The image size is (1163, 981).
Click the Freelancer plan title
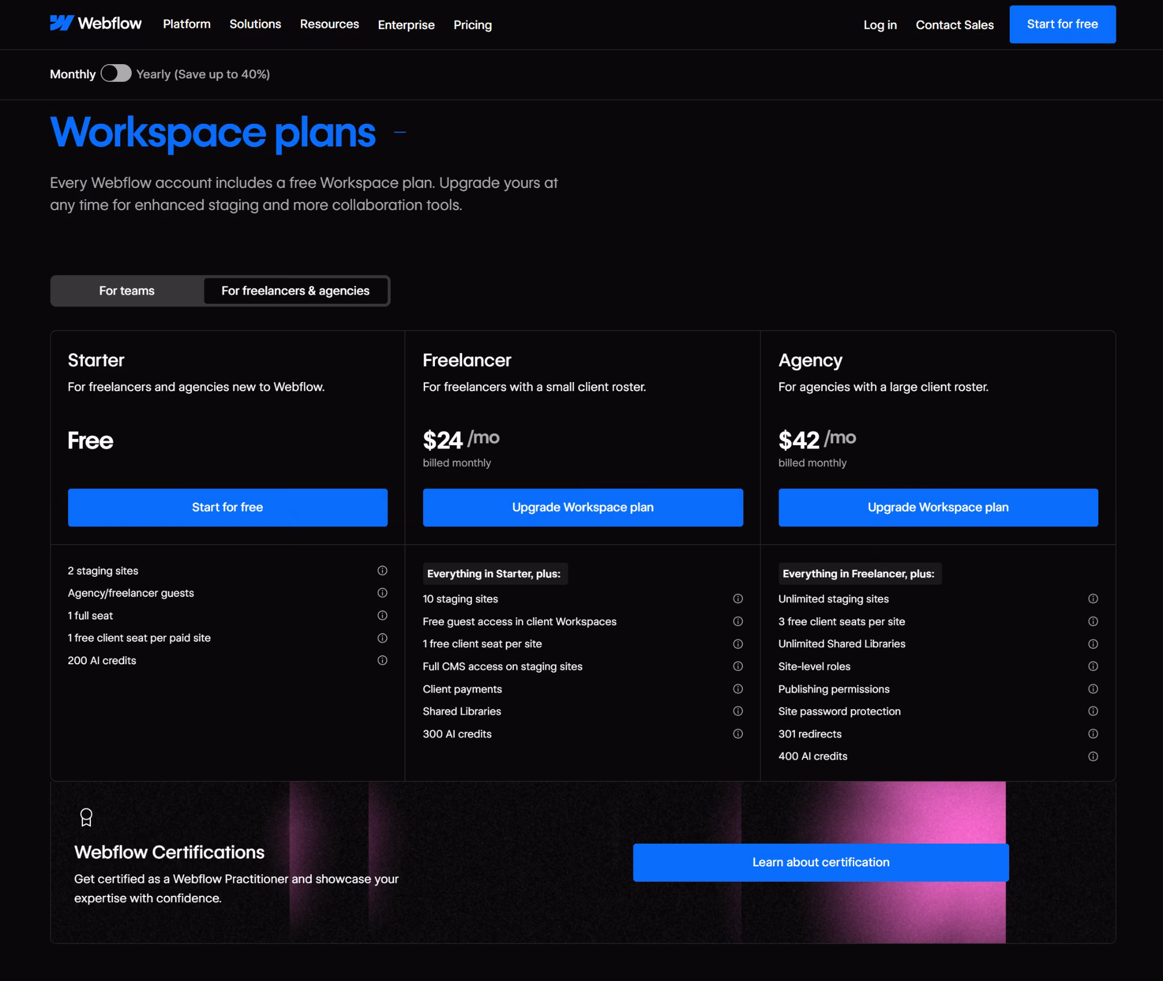point(467,360)
